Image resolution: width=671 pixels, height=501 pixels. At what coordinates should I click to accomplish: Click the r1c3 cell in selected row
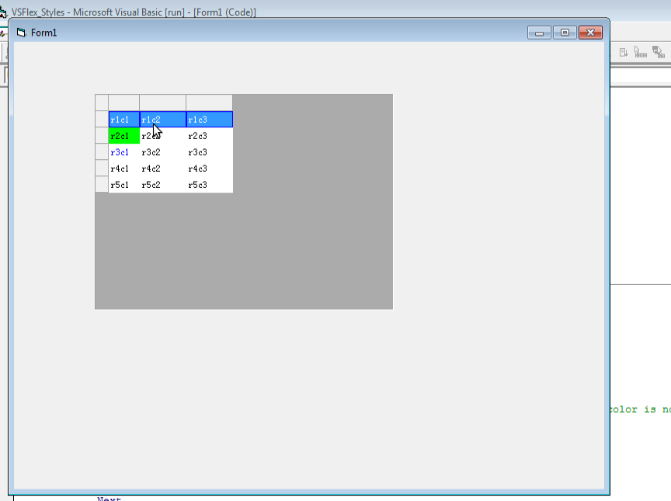coord(209,120)
